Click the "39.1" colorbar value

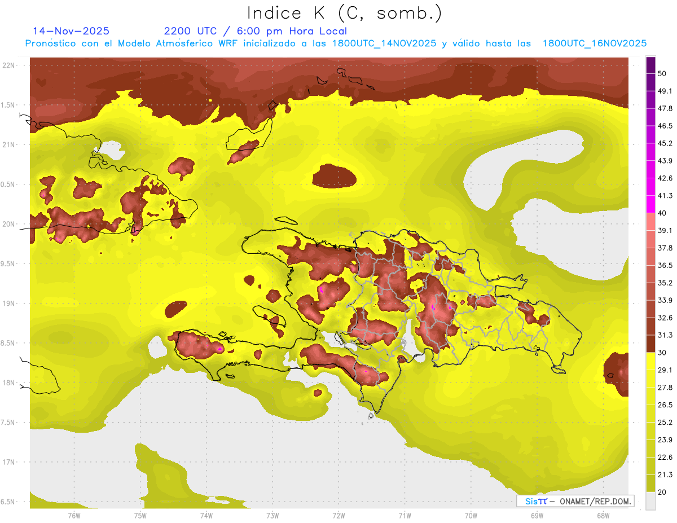665,230
